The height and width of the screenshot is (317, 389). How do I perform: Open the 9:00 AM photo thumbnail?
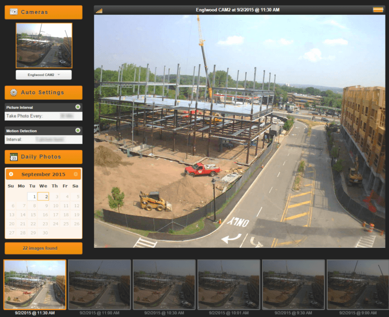click(358, 284)
